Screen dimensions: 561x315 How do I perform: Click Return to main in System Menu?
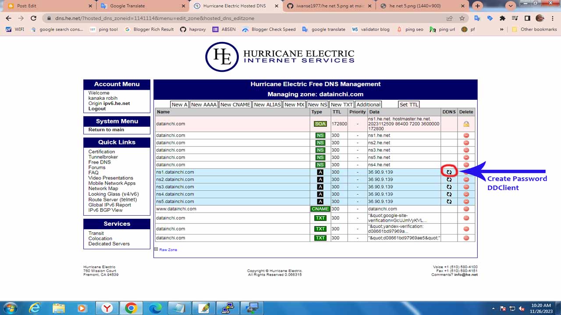[x=106, y=129]
